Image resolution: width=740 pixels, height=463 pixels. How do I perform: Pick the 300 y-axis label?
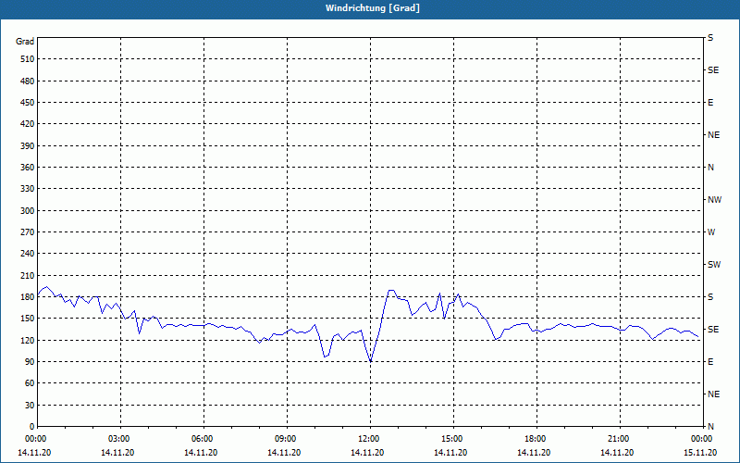point(28,211)
